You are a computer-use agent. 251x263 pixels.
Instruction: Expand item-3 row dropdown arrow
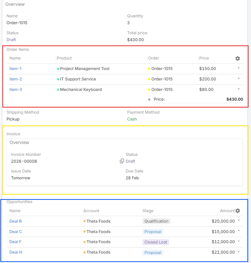pyautogui.click(x=239, y=89)
